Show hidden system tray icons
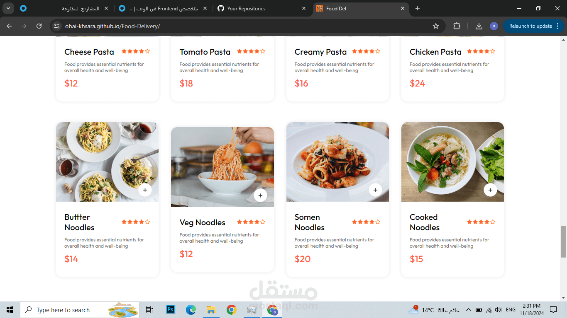Viewport: 567px width, 318px height. [468, 310]
